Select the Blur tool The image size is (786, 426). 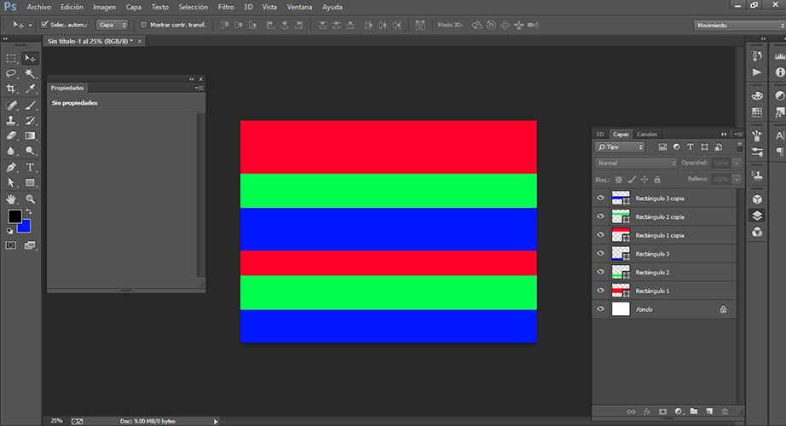click(x=11, y=150)
